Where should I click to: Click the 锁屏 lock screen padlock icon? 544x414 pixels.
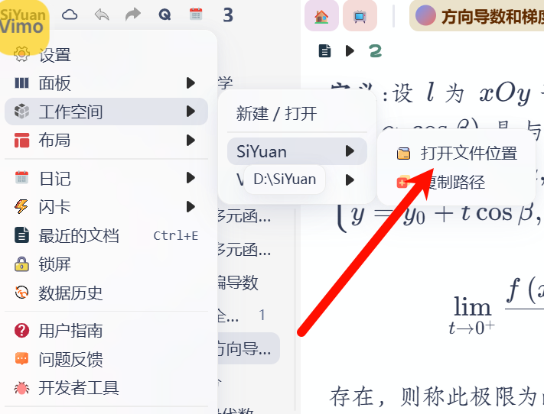click(x=21, y=264)
